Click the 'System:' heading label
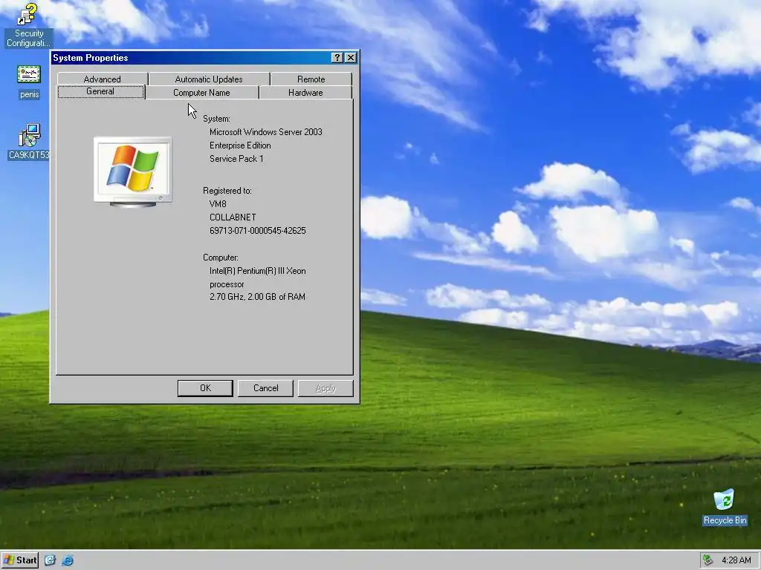This screenshot has height=570, width=761. point(216,119)
